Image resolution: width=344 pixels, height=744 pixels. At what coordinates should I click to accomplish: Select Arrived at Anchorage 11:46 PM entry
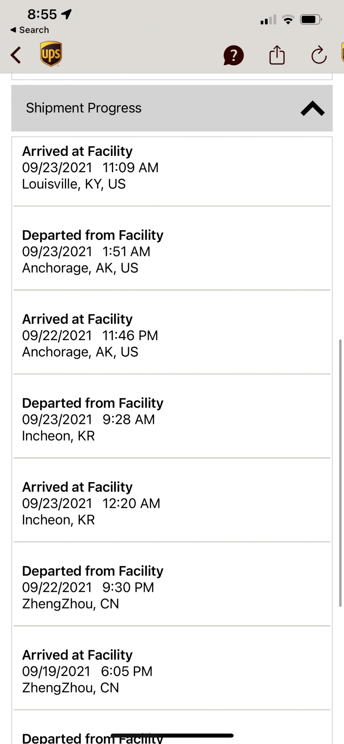click(171, 336)
